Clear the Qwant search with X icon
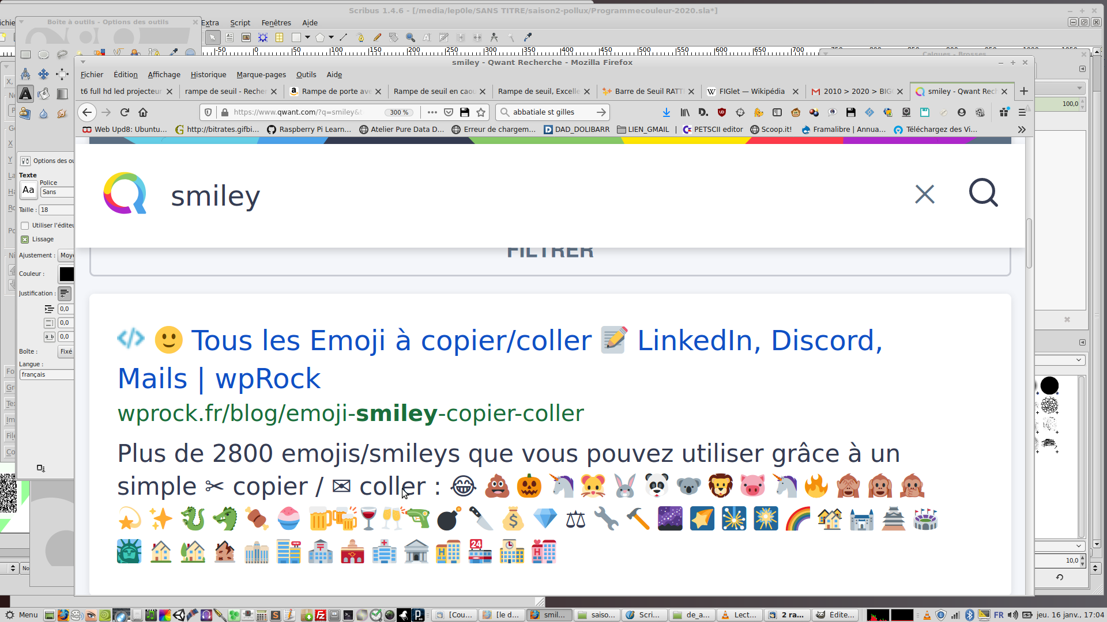The width and height of the screenshot is (1107, 622). 924,194
